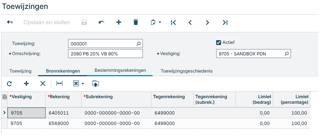This screenshot has width=319, height=135.
Task: Fit grid columns to width icon
Action: click(59, 84)
